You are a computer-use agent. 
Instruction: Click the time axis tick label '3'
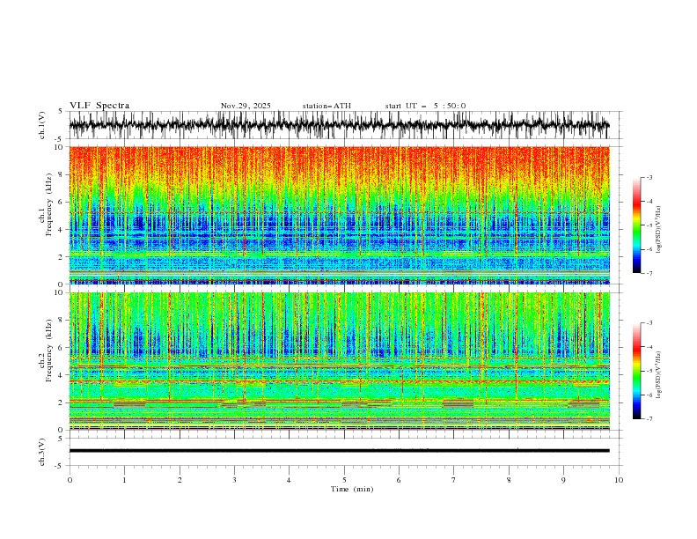point(234,480)
